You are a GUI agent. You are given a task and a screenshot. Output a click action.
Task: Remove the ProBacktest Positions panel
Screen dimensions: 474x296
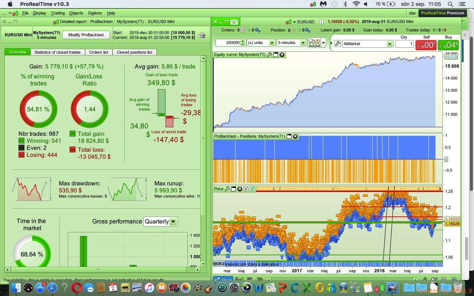pos(296,136)
